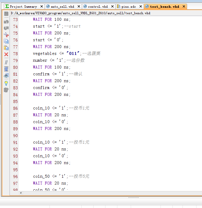Click the red X Delete icon

pos(6,54)
